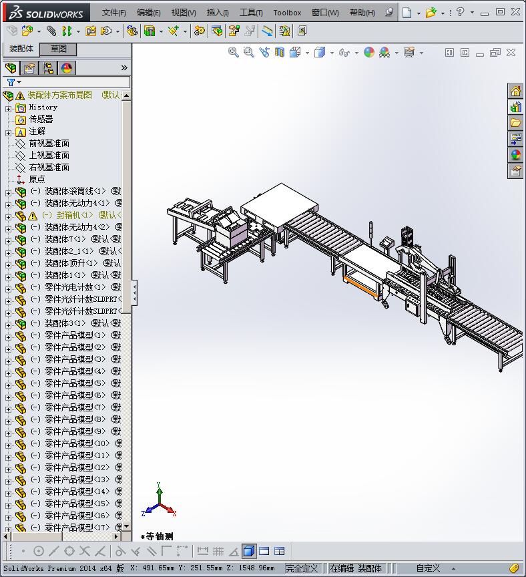Select the 前视基准面 plane
Viewport: 526px width, 577px height.
(49, 143)
